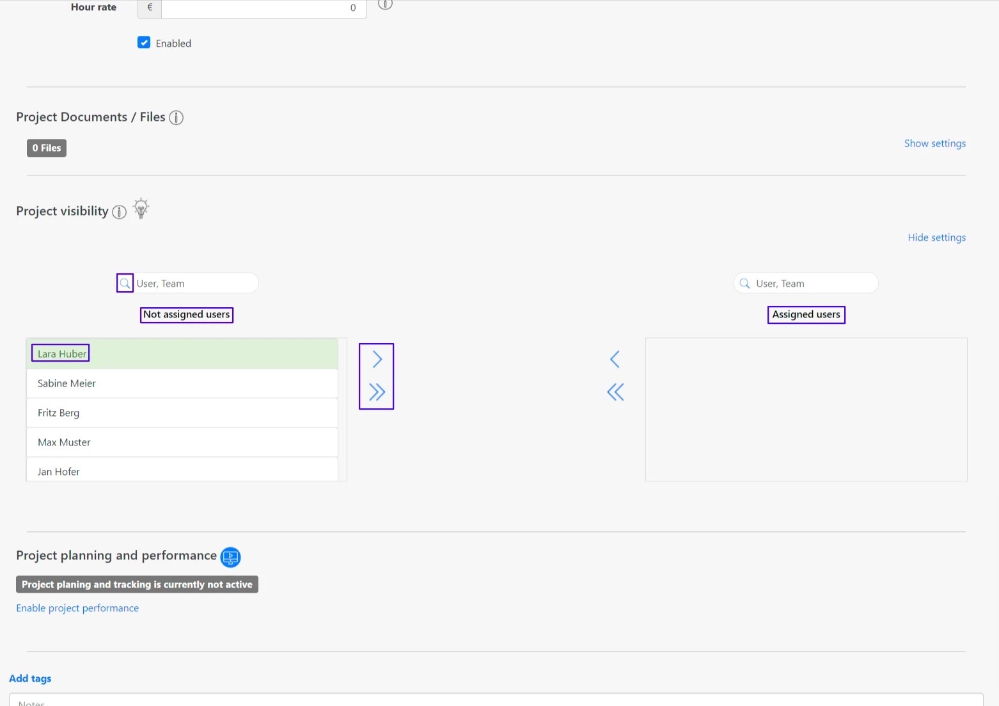Click the lightbulb tip icon

point(141,209)
